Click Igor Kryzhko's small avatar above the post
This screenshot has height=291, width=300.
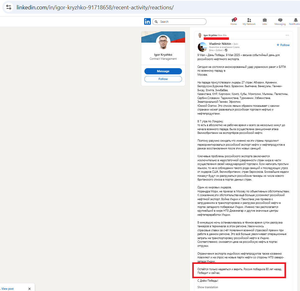[200, 35]
